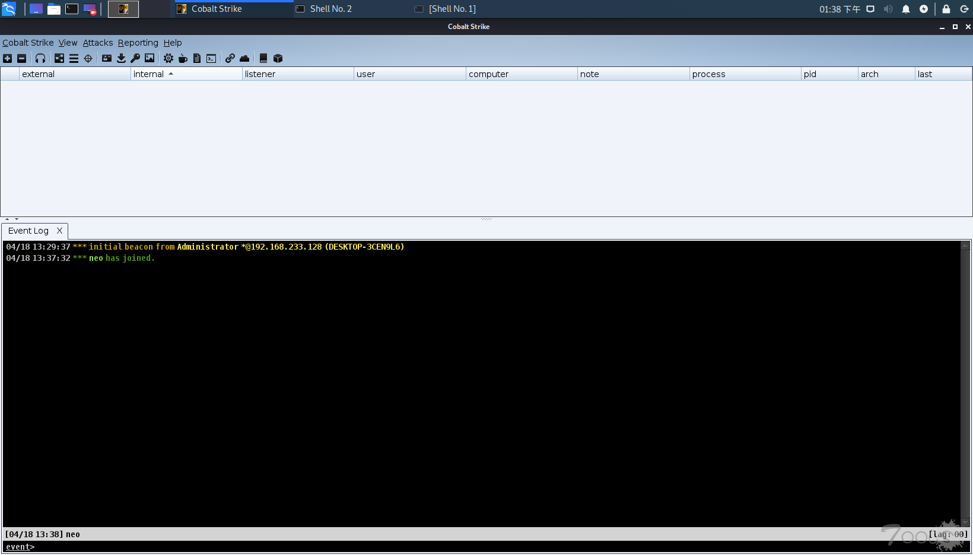Open file manager in top panel
973x555 pixels.
(54, 9)
